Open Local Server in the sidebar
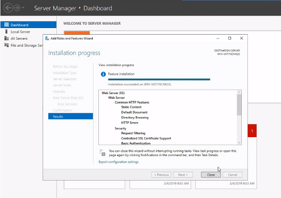The width and height of the screenshot is (281, 198). pos(20,32)
